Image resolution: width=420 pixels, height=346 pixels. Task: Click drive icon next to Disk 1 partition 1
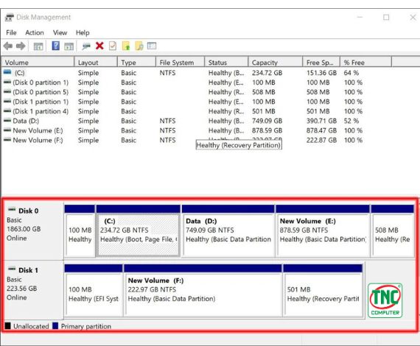pos(7,101)
